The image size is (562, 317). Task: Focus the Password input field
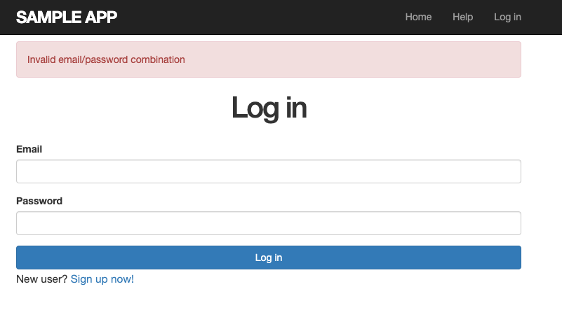pos(268,223)
